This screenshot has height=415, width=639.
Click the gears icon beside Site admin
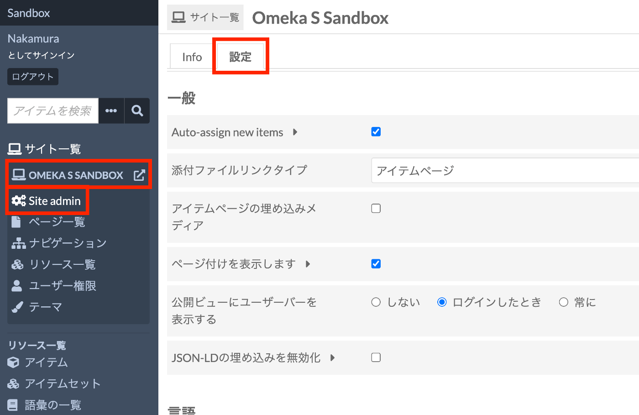[19, 201]
